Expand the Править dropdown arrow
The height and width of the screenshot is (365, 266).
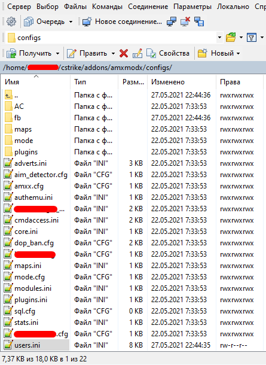tap(113, 53)
